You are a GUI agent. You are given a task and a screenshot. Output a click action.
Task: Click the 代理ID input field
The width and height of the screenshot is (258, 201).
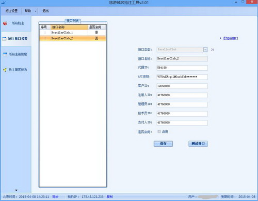click(182, 68)
